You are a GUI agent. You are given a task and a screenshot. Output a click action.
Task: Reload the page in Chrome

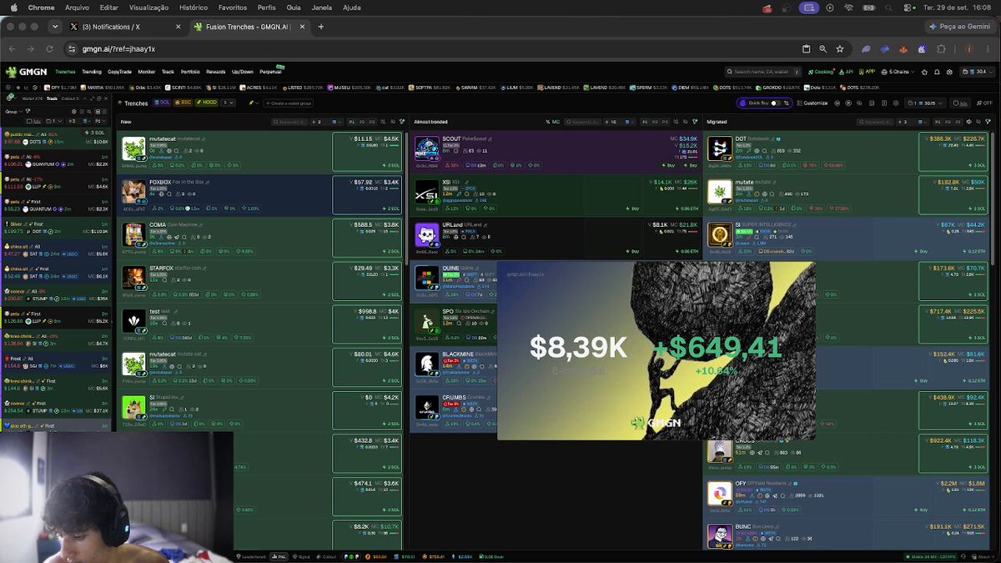[50, 49]
